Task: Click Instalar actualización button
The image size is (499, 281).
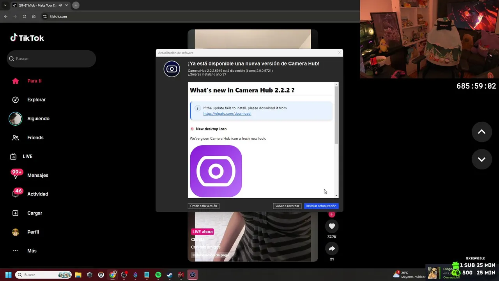Action: click(321, 206)
